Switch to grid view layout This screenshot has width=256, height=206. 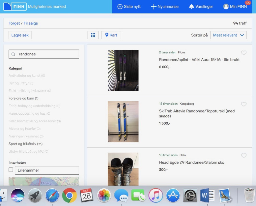pyautogui.click(x=93, y=35)
